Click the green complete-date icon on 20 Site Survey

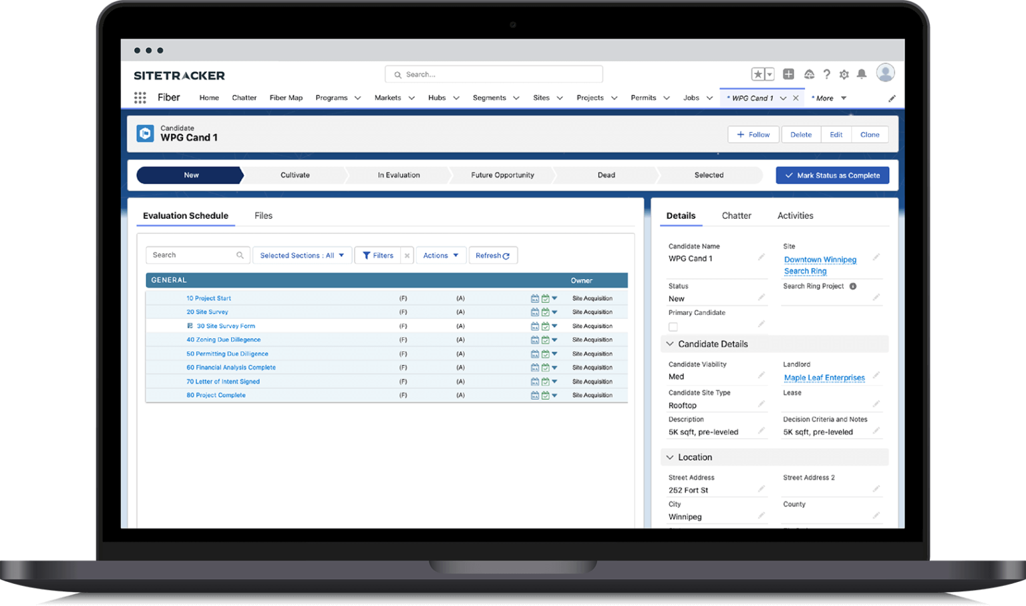pyautogui.click(x=546, y=312)
